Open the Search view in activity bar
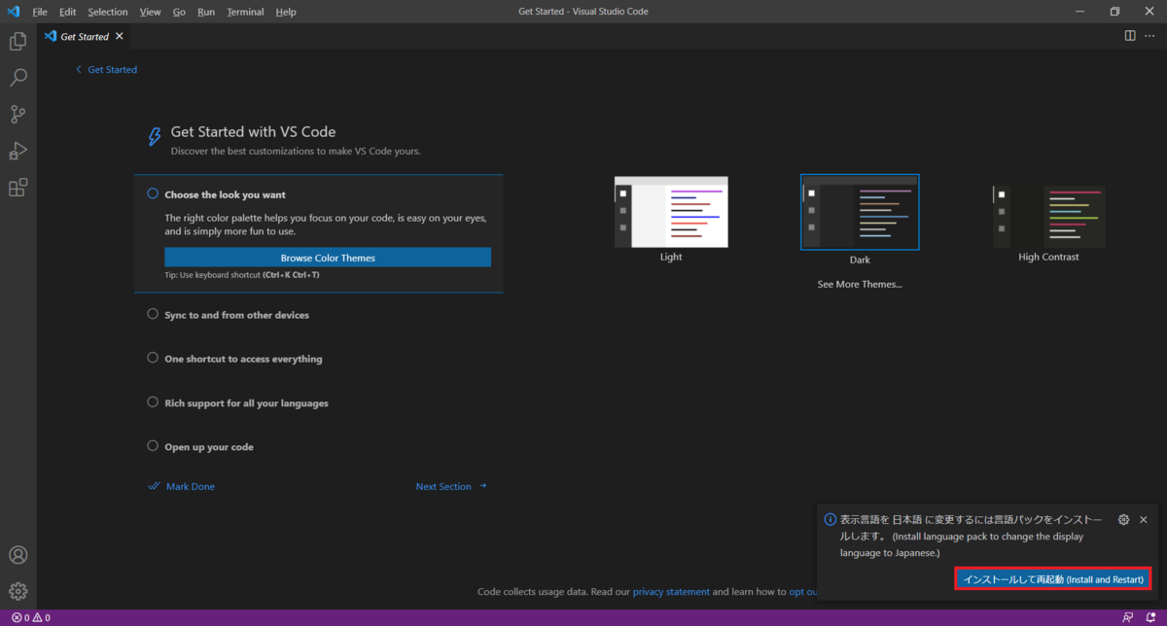 [x=18, y=78]
